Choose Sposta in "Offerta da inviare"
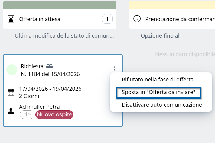 [x=158, y=92]
